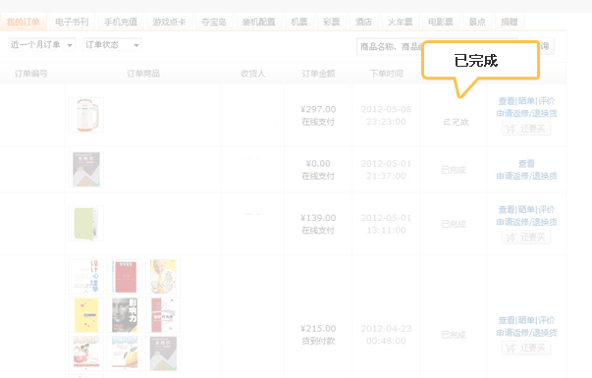
Task: Open the plain red book thumbnail in ¥215.00 order
Action: 125,277
